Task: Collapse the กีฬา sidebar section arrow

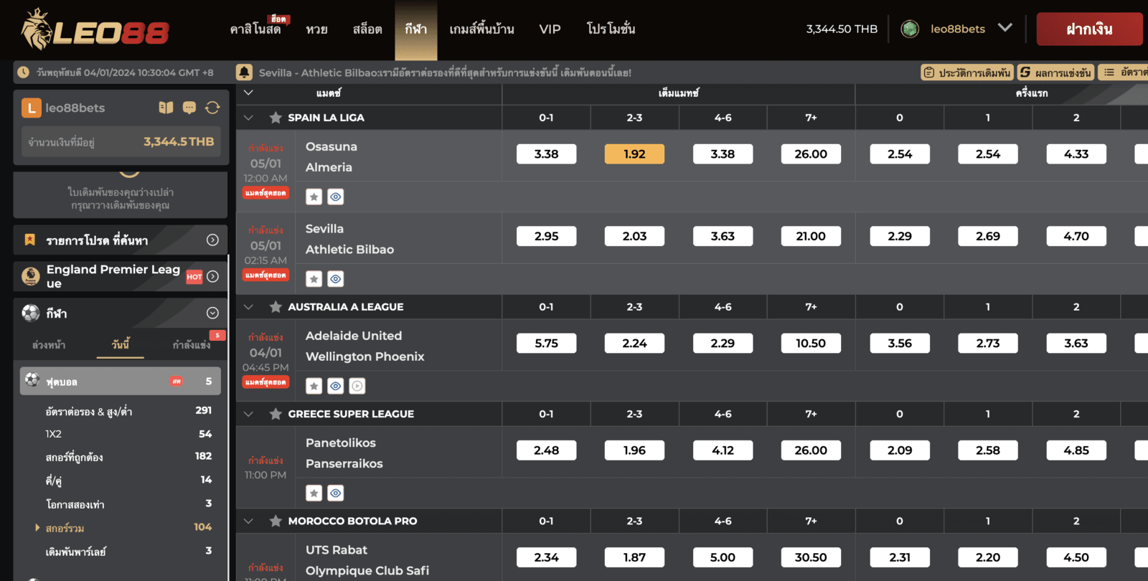Action: (x=212, y=313)
